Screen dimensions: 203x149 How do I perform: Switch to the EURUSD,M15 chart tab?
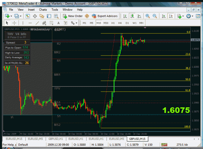coord(14,139)
